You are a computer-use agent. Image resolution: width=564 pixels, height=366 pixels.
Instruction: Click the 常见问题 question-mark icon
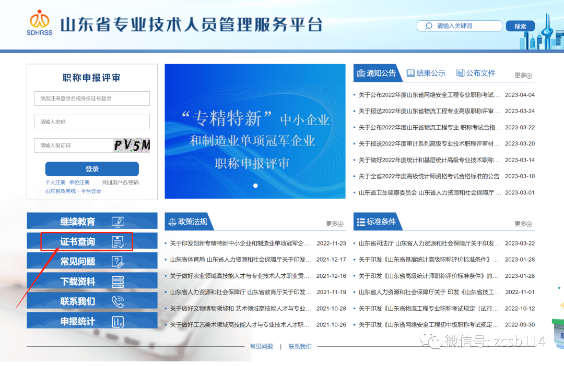coord(118,261)
